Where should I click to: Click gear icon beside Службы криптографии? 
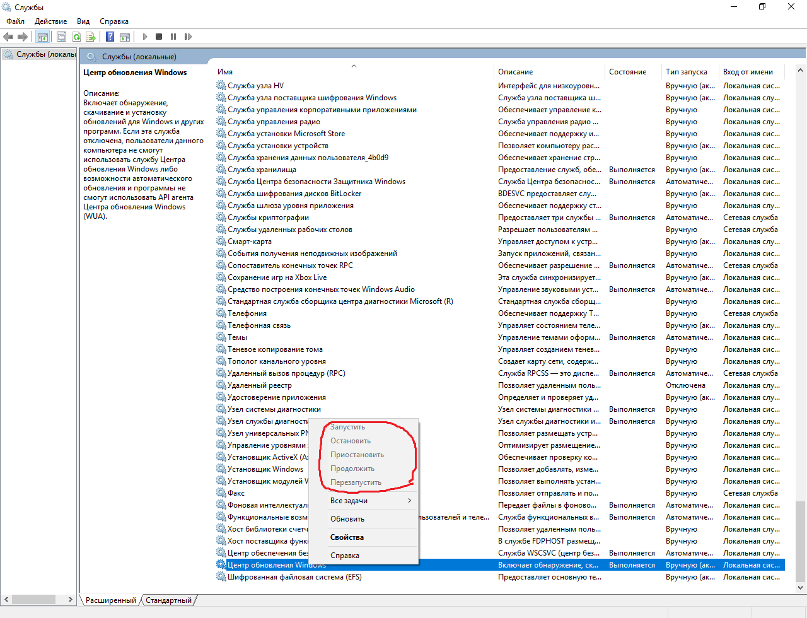221,217
